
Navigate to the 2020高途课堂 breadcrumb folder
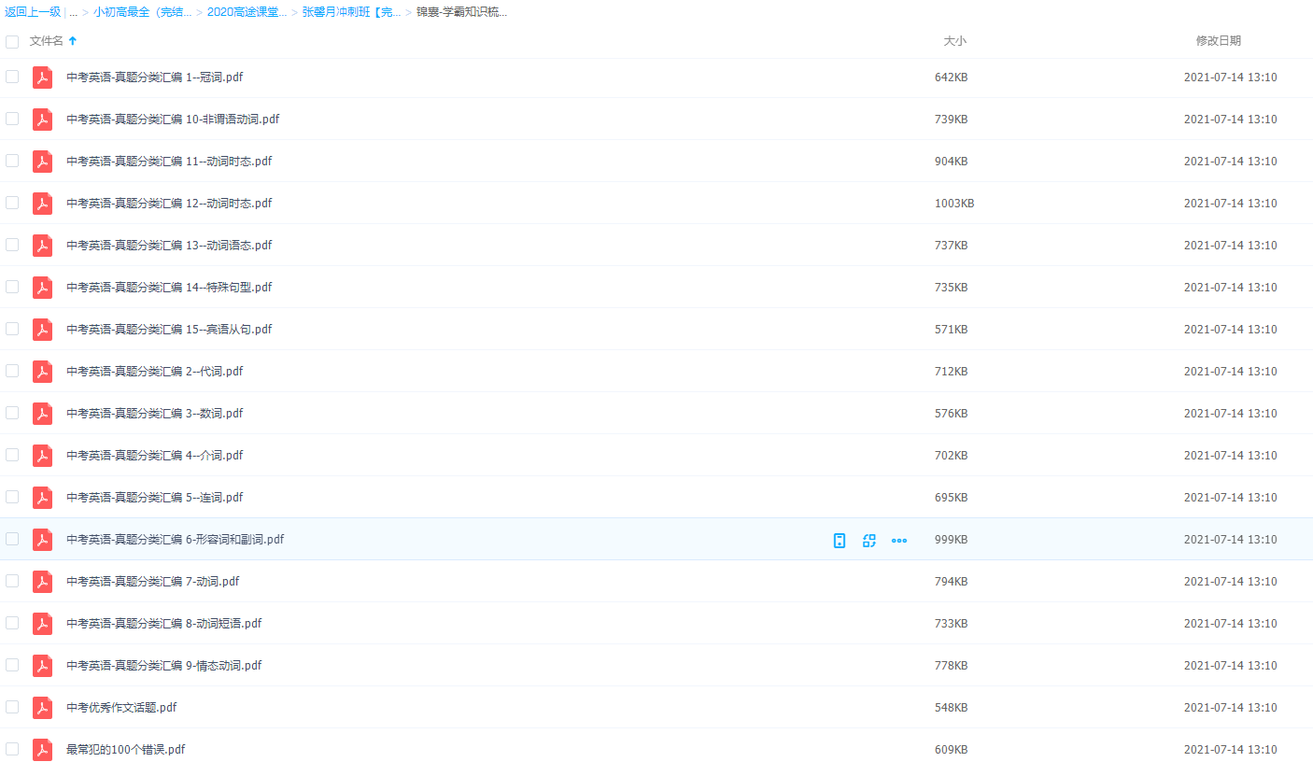(x=247, y=13)
